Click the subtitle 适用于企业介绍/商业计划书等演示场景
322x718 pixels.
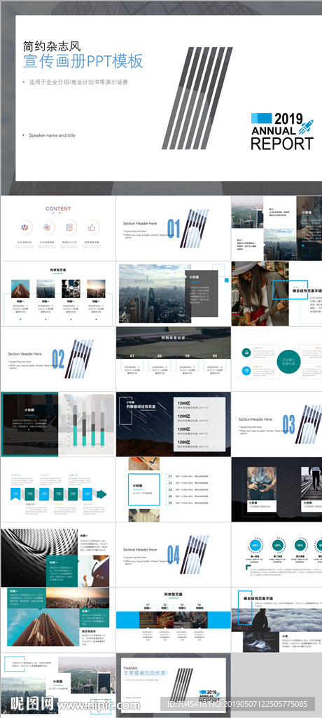coord(78,83)
